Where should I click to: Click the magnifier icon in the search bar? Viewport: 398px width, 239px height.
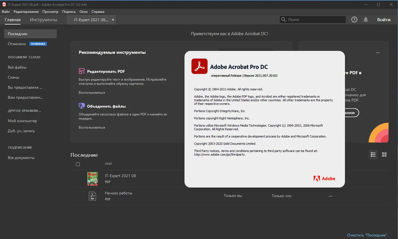[x=283, y=20]
